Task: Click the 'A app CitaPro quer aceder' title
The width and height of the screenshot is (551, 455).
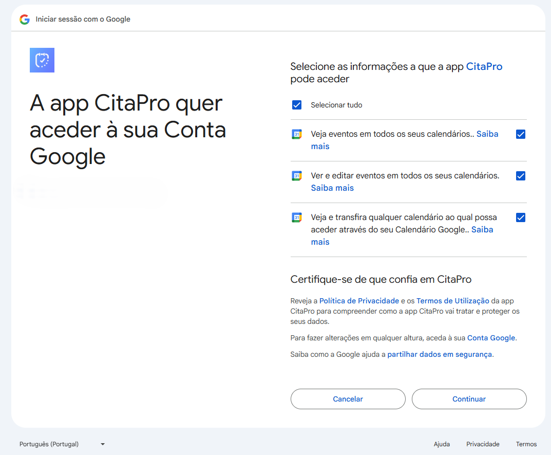Action: (128, 130)
